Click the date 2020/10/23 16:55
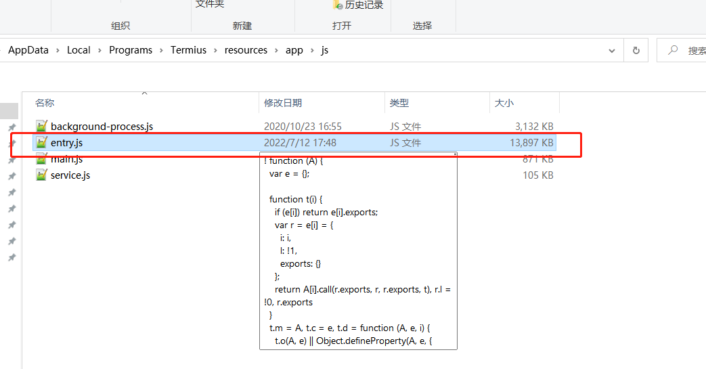 tap(303, 127)
